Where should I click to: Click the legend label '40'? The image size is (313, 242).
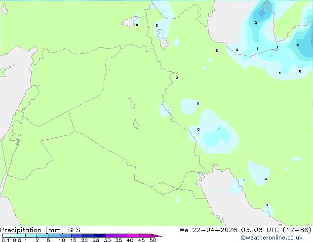(130, 240)
